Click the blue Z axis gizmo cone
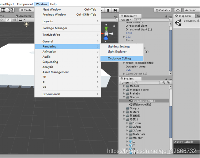This screenshot has height=158, width=200. [106, 38]
